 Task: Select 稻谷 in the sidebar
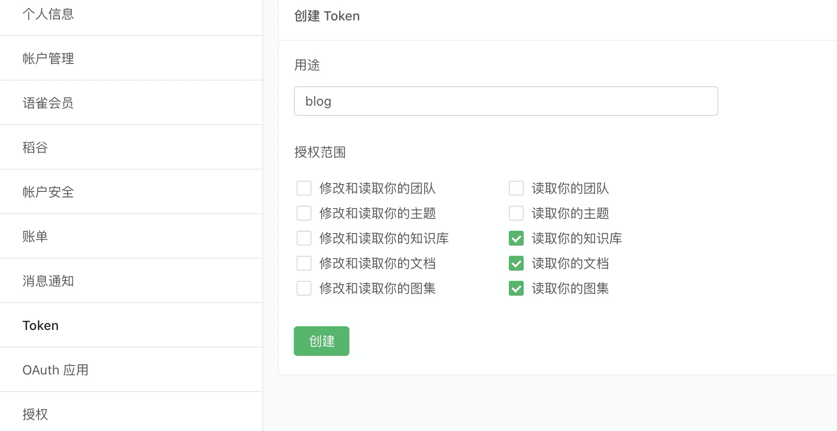tap(35, 148)
